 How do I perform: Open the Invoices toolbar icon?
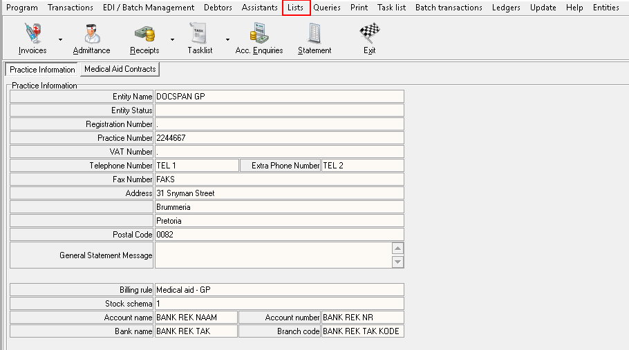tap(32, 34)
